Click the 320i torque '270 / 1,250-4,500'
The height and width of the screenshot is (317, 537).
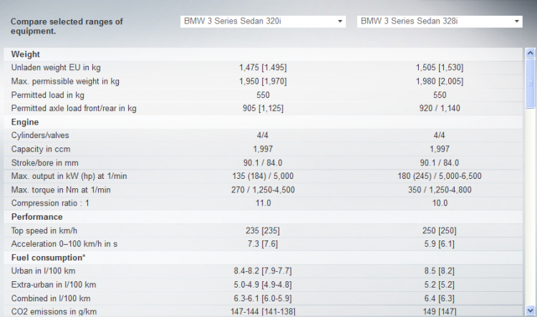[263, 190]
